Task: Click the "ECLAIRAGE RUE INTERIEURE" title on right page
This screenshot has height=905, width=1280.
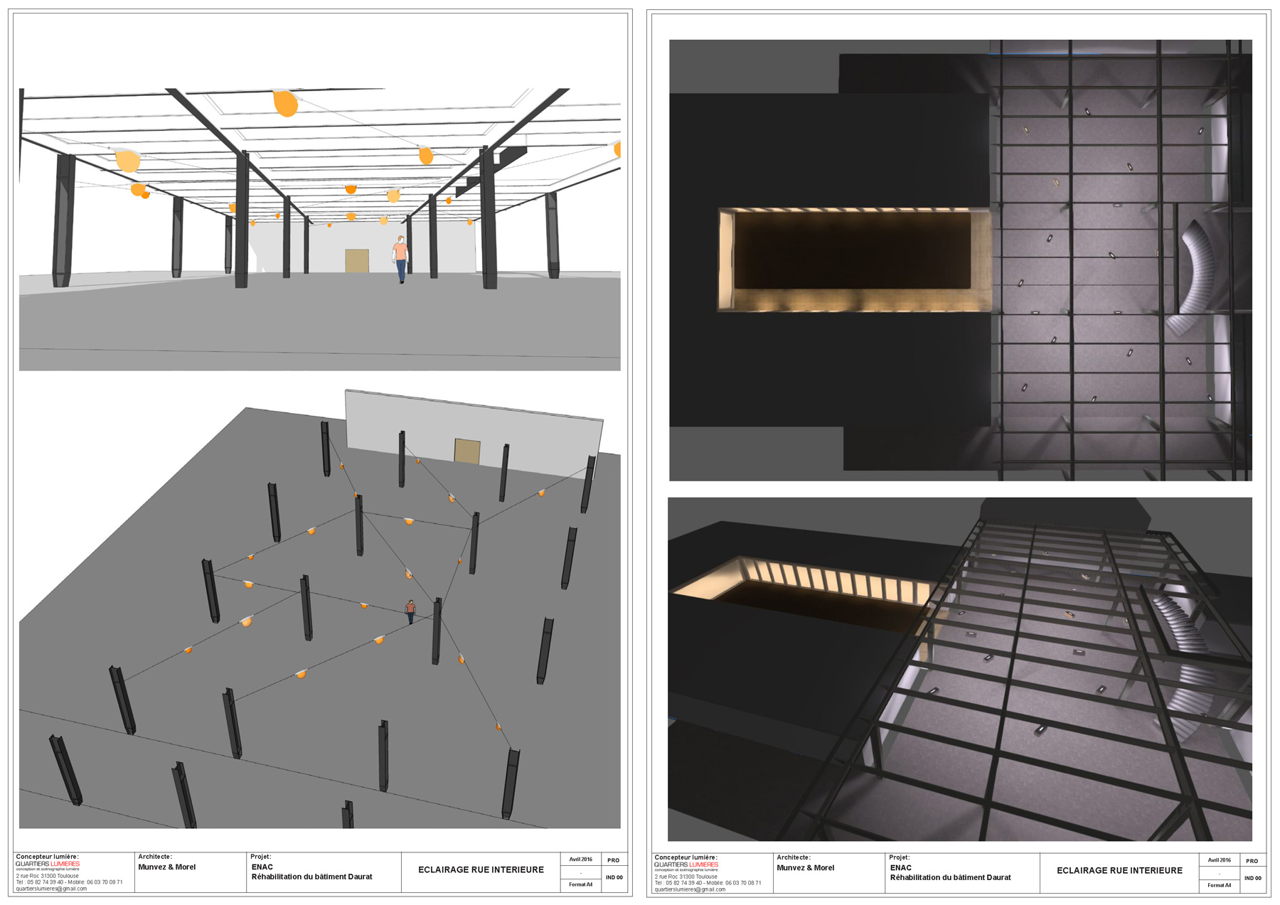Action: coord(1119,871)
